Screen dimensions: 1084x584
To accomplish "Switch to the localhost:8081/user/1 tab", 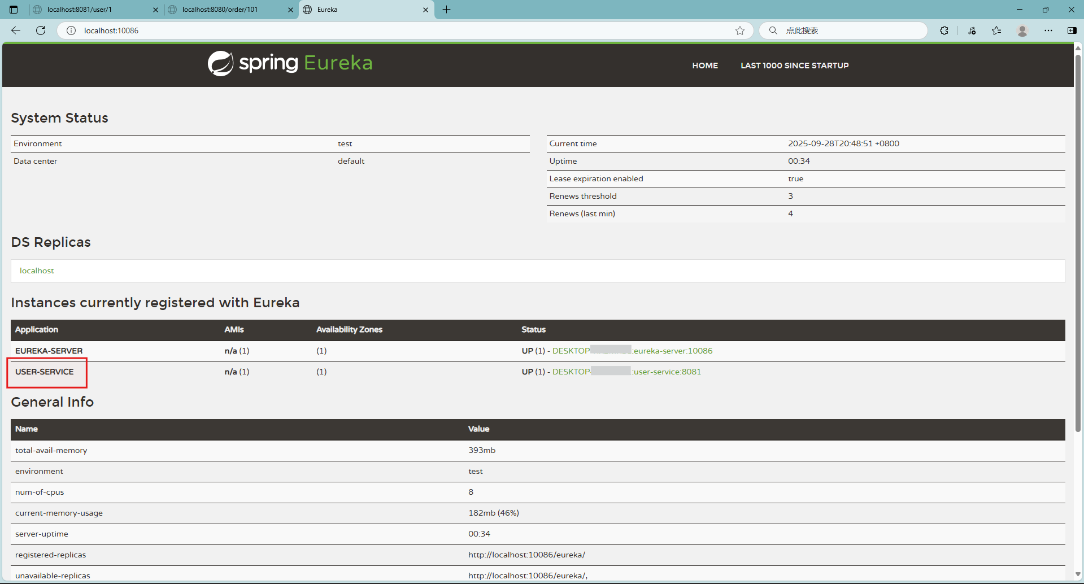I will click(x=95, y=10).
